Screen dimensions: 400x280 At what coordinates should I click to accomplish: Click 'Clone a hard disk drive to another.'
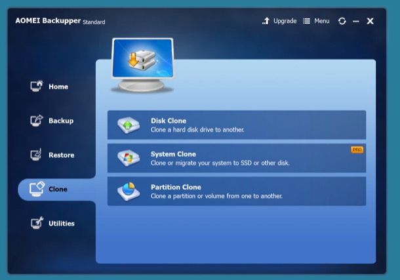point(197,130)
